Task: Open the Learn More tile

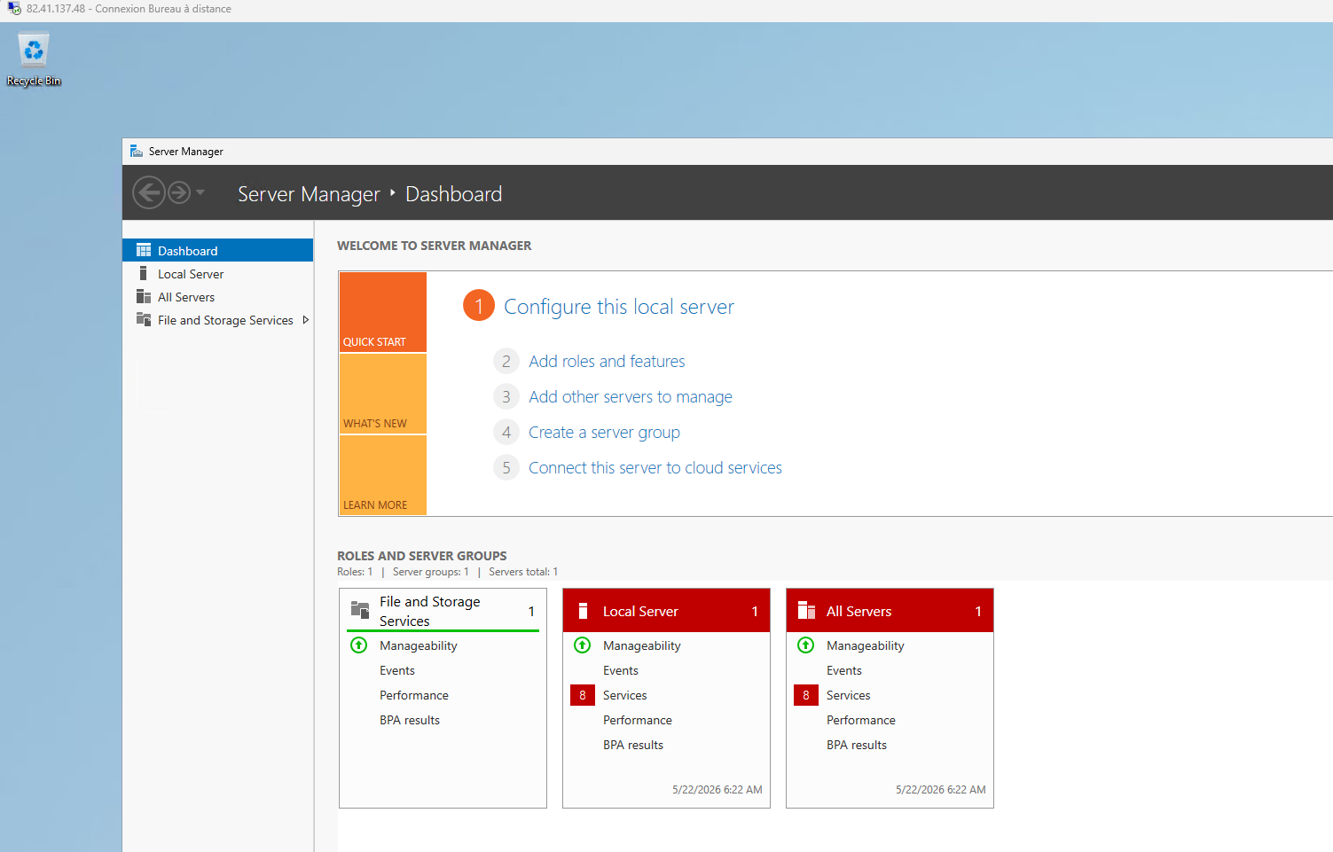Action: coord(383,475)
